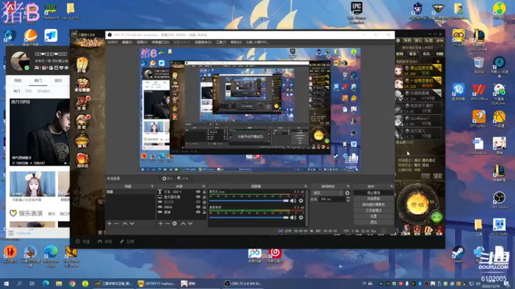Move selected source down in Sources panel
Screen dimensions: 515x289
click(x=190, y=223)
